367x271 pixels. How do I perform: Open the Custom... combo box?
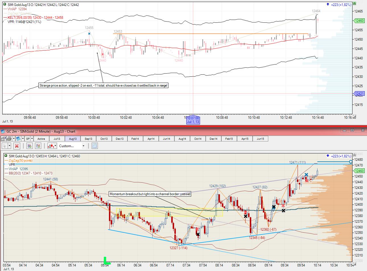point(72,146)
